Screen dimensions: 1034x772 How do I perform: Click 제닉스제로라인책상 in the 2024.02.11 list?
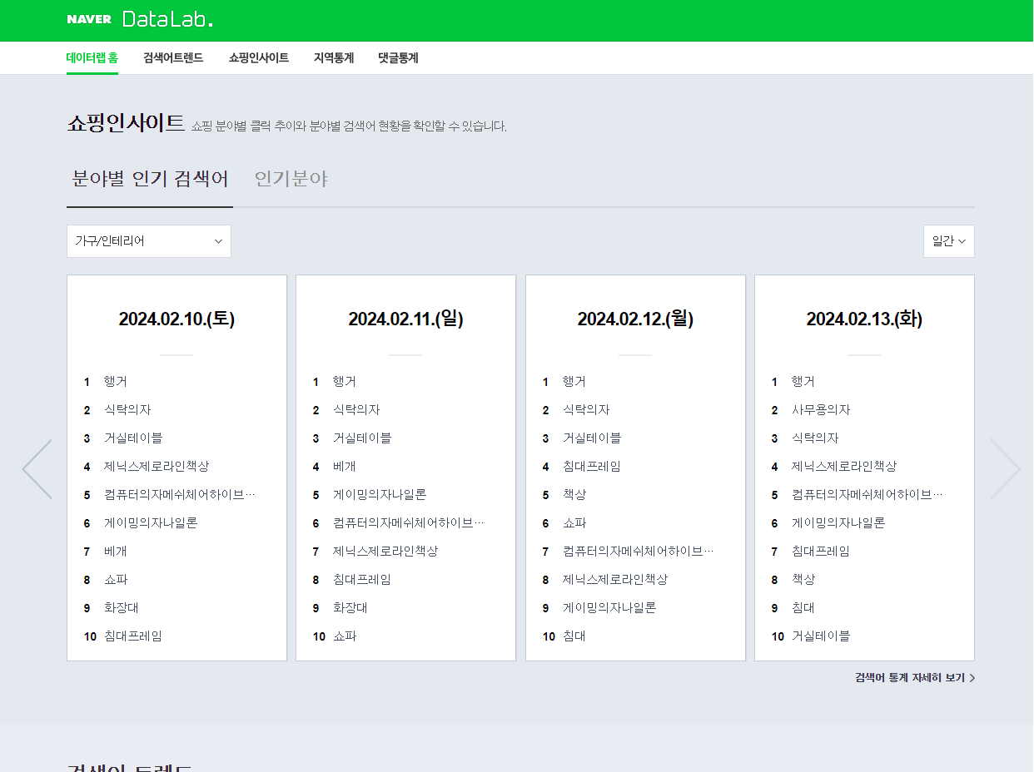[385, 552]
